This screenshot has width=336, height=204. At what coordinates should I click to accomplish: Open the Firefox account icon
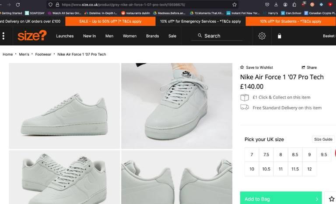coord(285,4)
